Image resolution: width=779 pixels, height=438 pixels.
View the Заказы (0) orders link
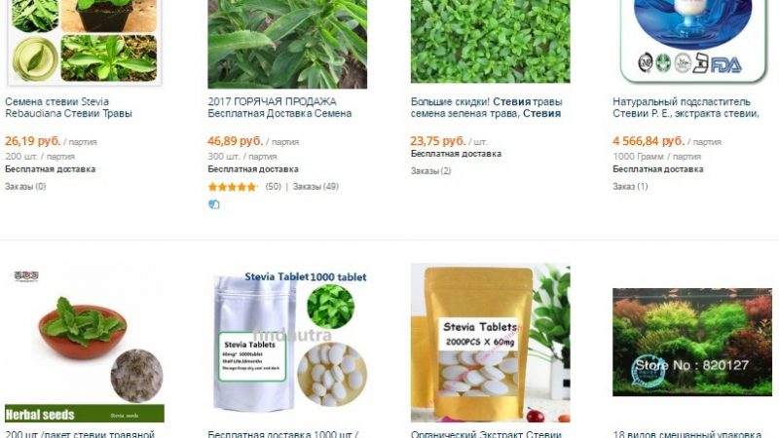(25, 187)
